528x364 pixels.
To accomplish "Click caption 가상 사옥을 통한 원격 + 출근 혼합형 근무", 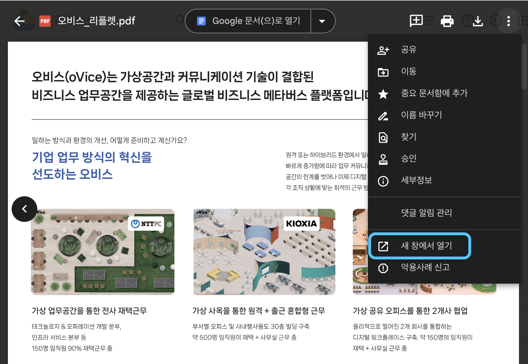I will (x=258, y=311).
